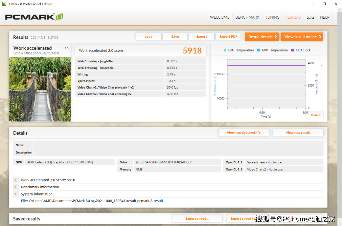The image size is (342, 226).
Task: Click the PCMark 8 title bar app icon
Action: (x=4, y=4)
